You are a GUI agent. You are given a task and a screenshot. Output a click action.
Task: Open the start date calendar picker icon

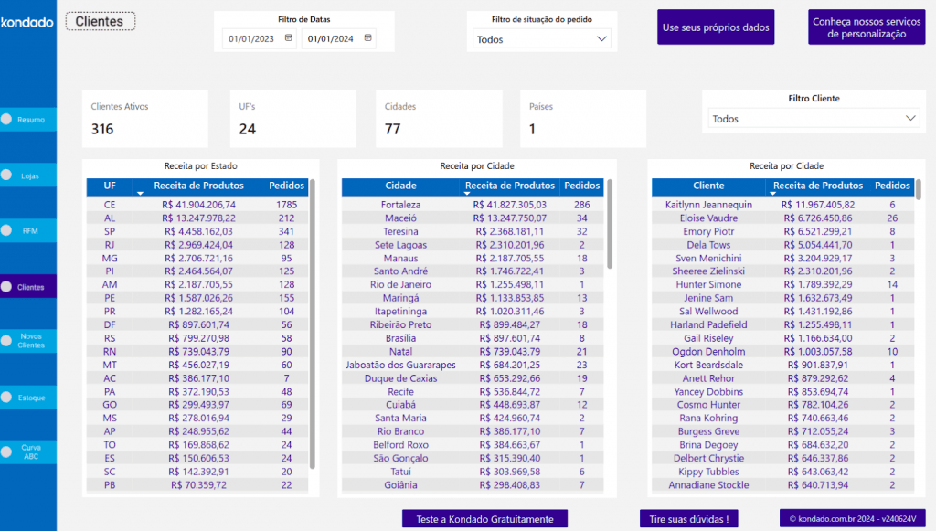[289, 38]
